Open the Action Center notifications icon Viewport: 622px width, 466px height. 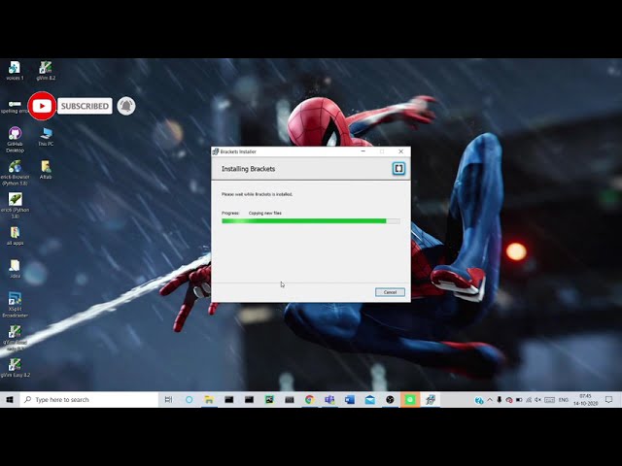pos(609,399)
